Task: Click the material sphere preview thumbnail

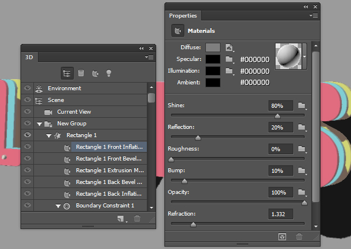Action: [288, 56]
